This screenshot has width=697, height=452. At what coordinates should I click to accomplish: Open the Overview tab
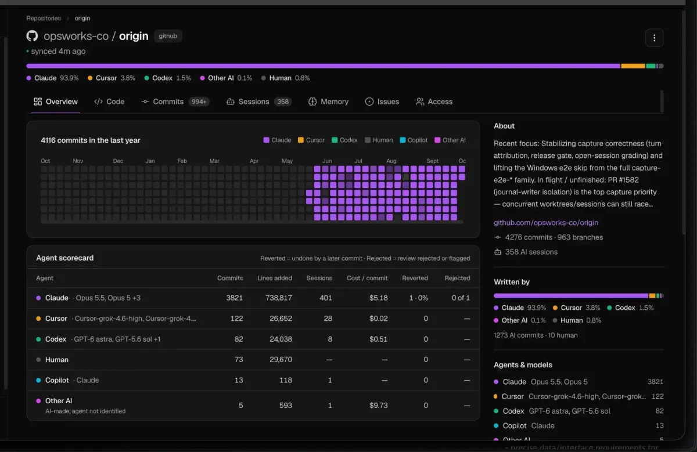point(56,102)
